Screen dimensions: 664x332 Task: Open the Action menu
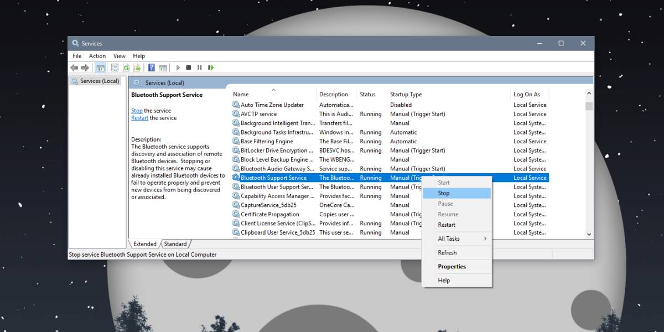[97, 56]
